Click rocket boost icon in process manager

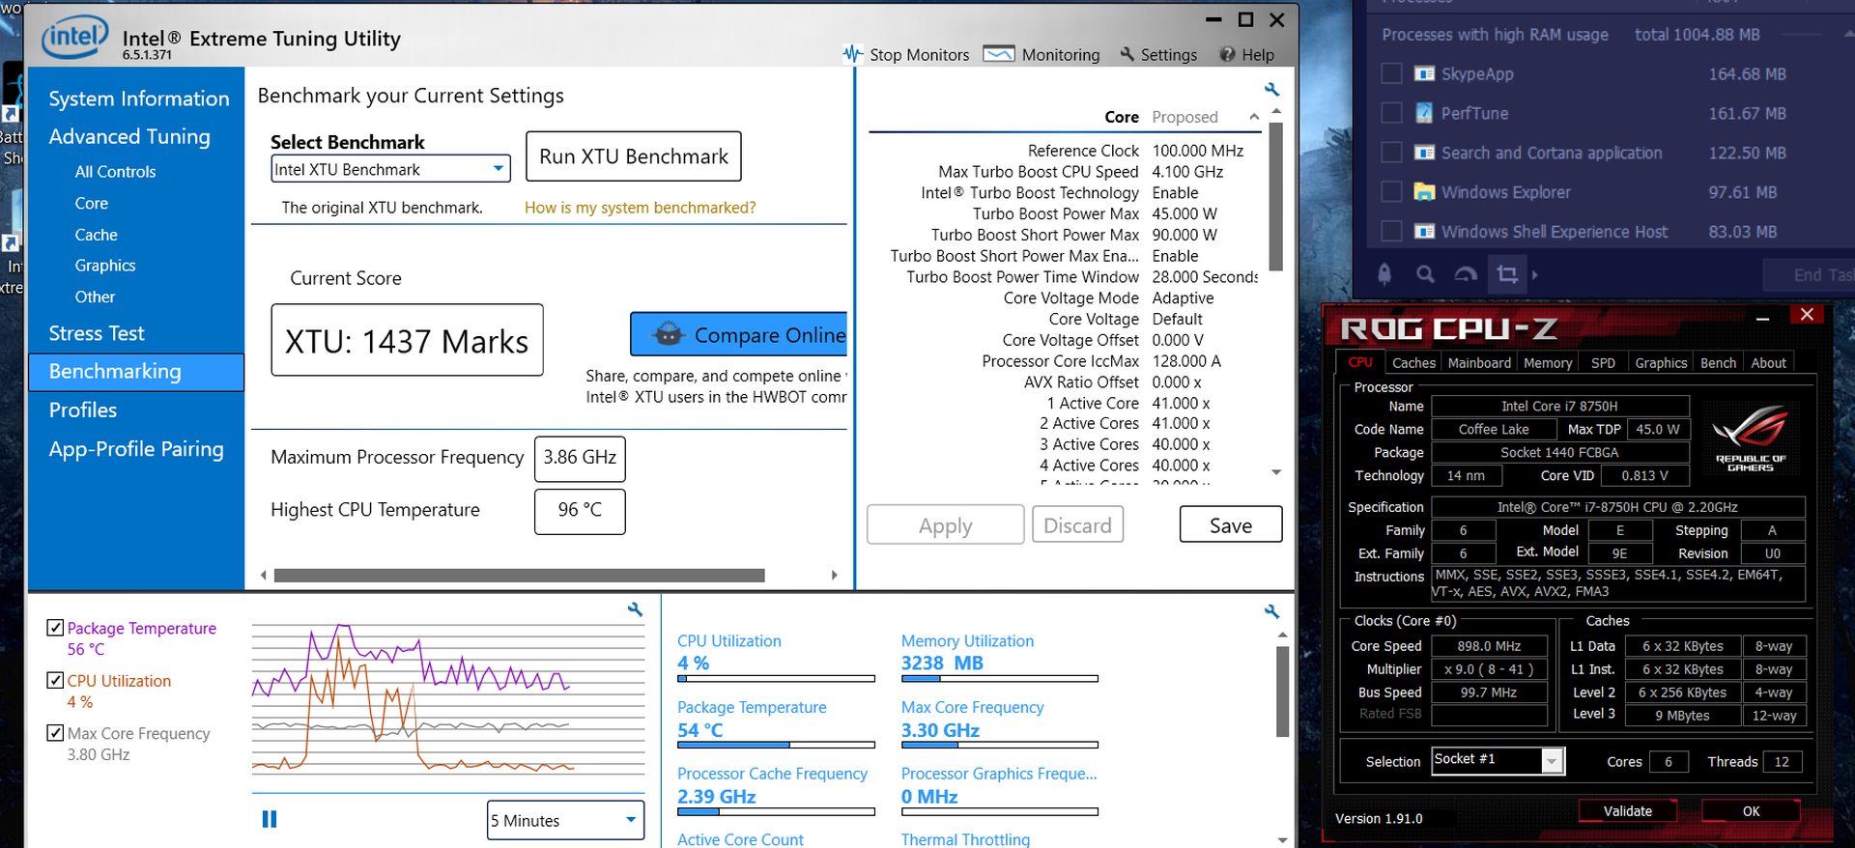1384,274
